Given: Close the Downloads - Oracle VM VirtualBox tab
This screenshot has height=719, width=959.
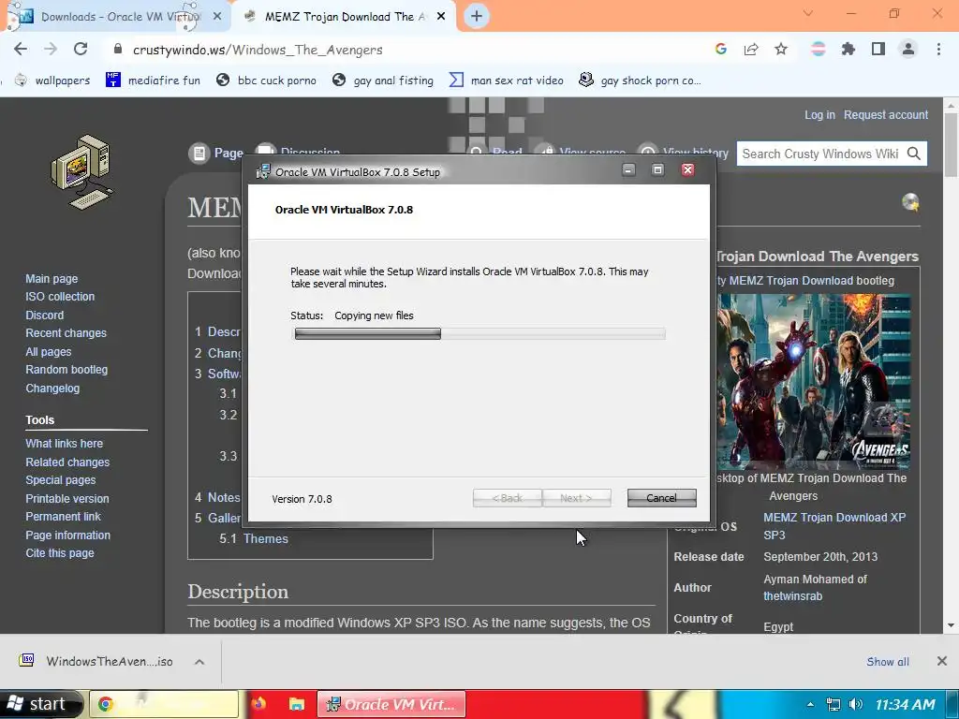Looking at the screenshot, I should click(217, 17).
